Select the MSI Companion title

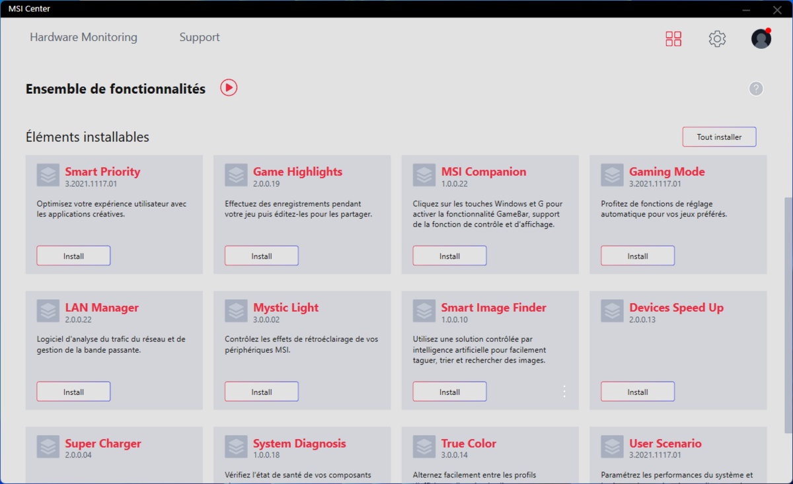pos(484,172)
